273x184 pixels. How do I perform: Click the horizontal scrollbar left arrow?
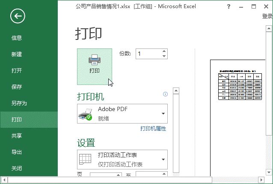point(4,180)
